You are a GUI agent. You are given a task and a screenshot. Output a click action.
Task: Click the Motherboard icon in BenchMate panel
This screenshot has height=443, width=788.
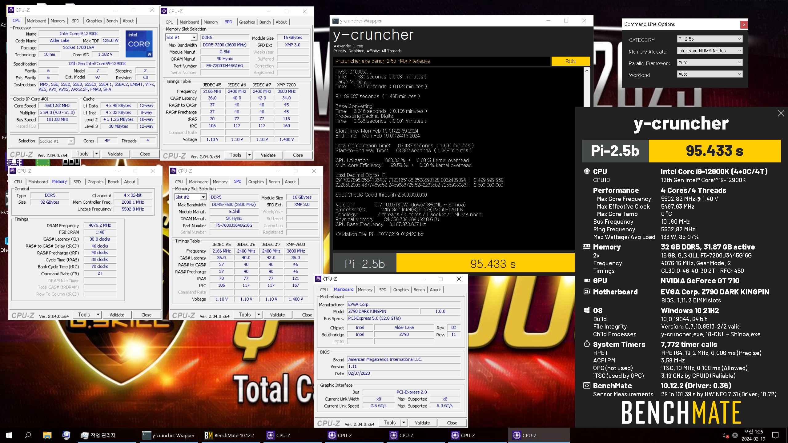pos(587,291)
